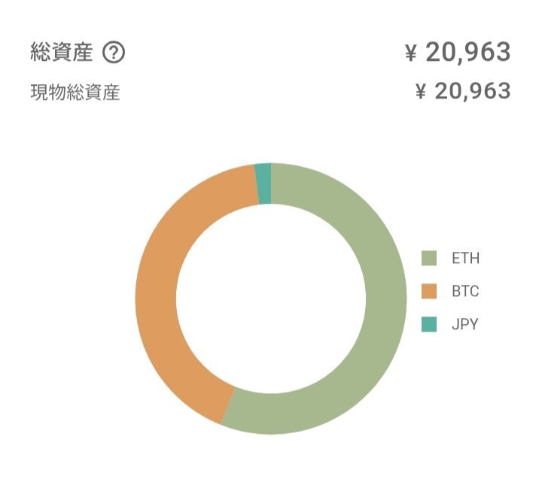Screen dimensions: 542x479
Task: Tap the 20,963 digits in the 総資産 row
Action: click(467, 53)
